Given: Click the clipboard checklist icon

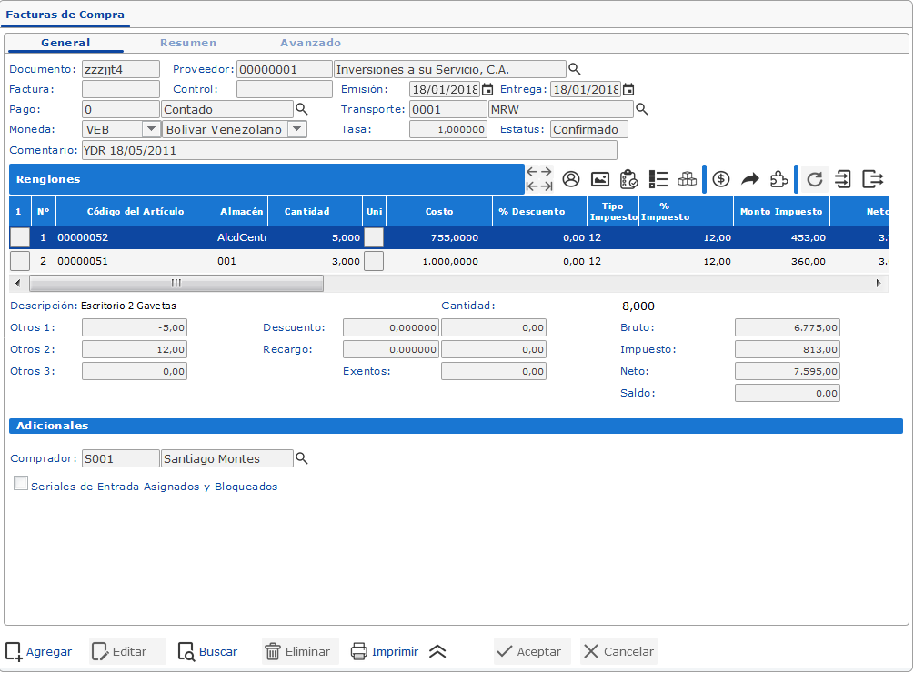Looking at the screenshot, I should [x=628, y=179].
